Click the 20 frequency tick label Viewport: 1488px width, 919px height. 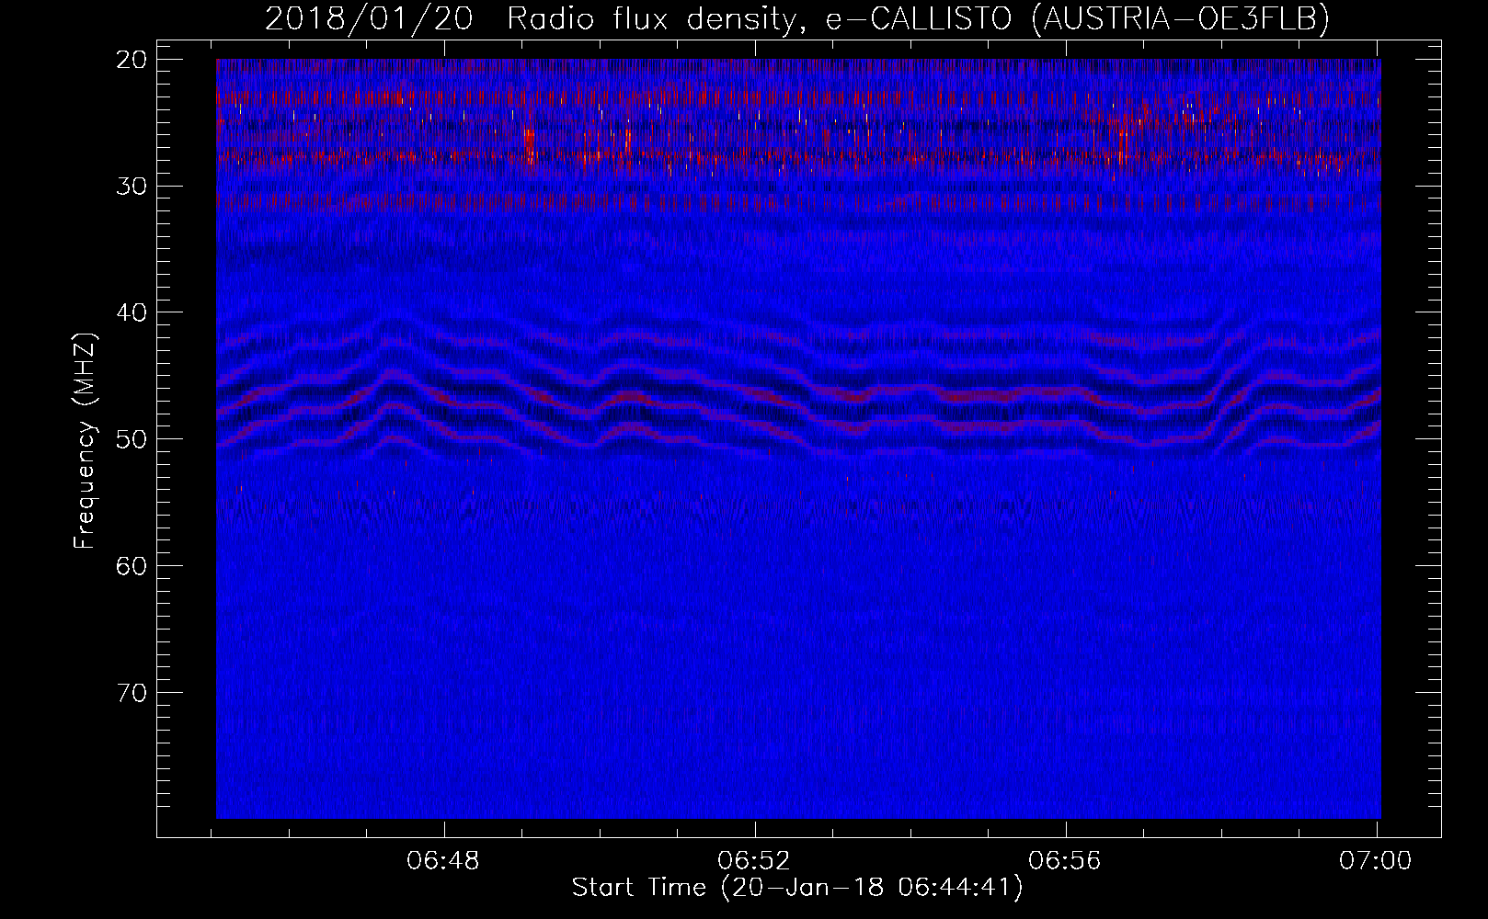pyautogui.click(x=132, y=60)
